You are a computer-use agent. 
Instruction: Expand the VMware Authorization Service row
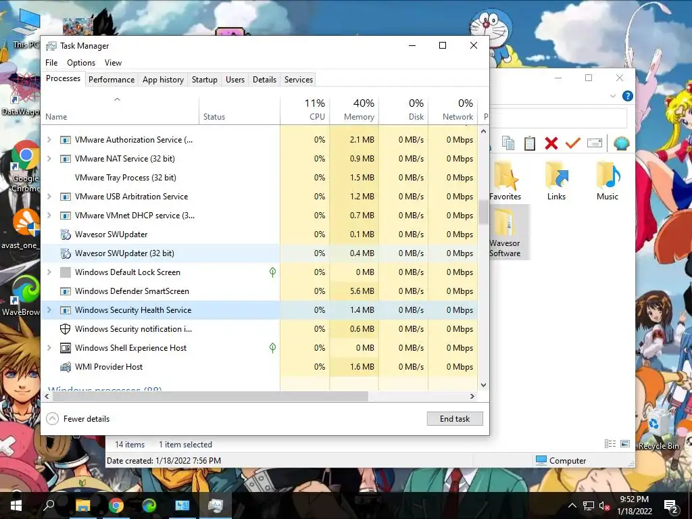tap(49, 139)
